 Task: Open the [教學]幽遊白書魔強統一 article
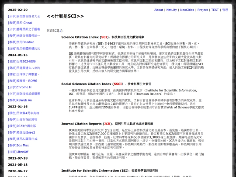click(24, 36)
